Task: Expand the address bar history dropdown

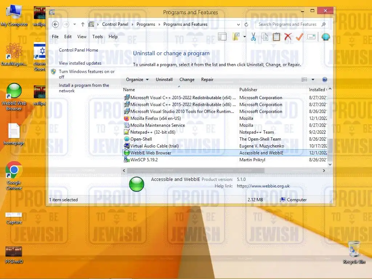Action: coord(238,24)
